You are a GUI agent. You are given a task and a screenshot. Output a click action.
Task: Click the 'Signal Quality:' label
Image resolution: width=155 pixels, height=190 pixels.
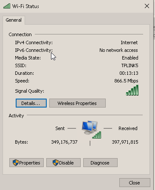point(29,91)
